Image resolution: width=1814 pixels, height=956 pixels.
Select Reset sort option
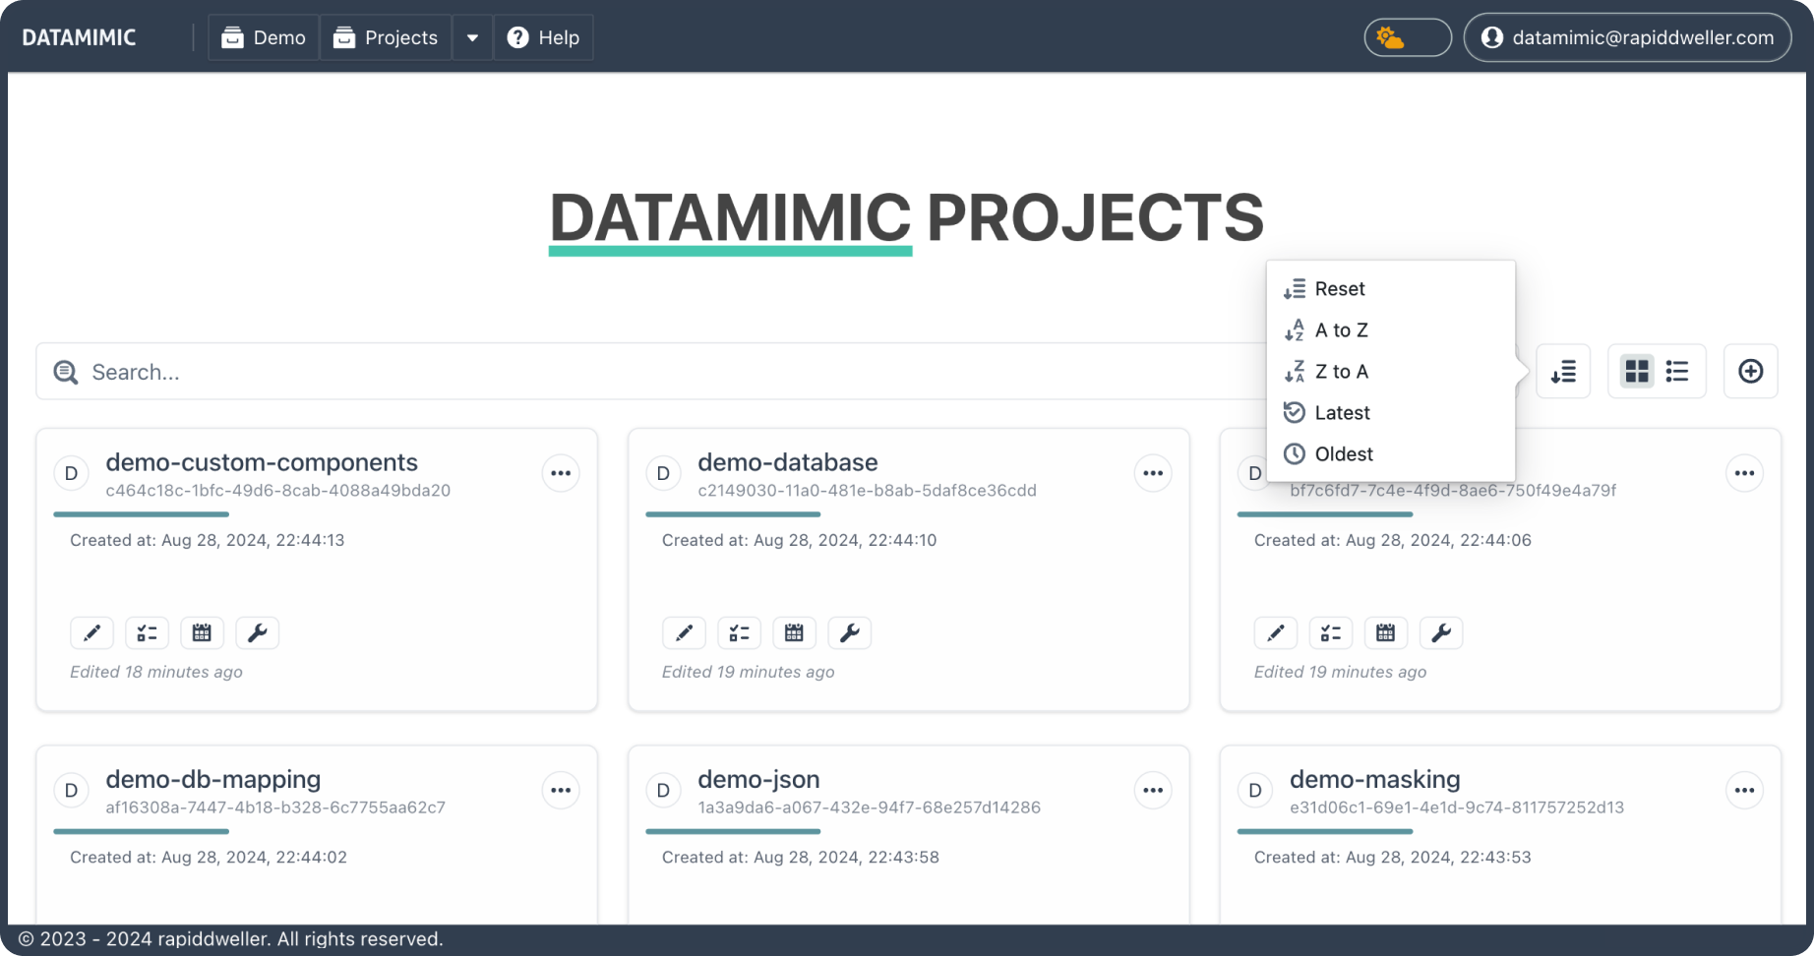tap(1391, 288)
